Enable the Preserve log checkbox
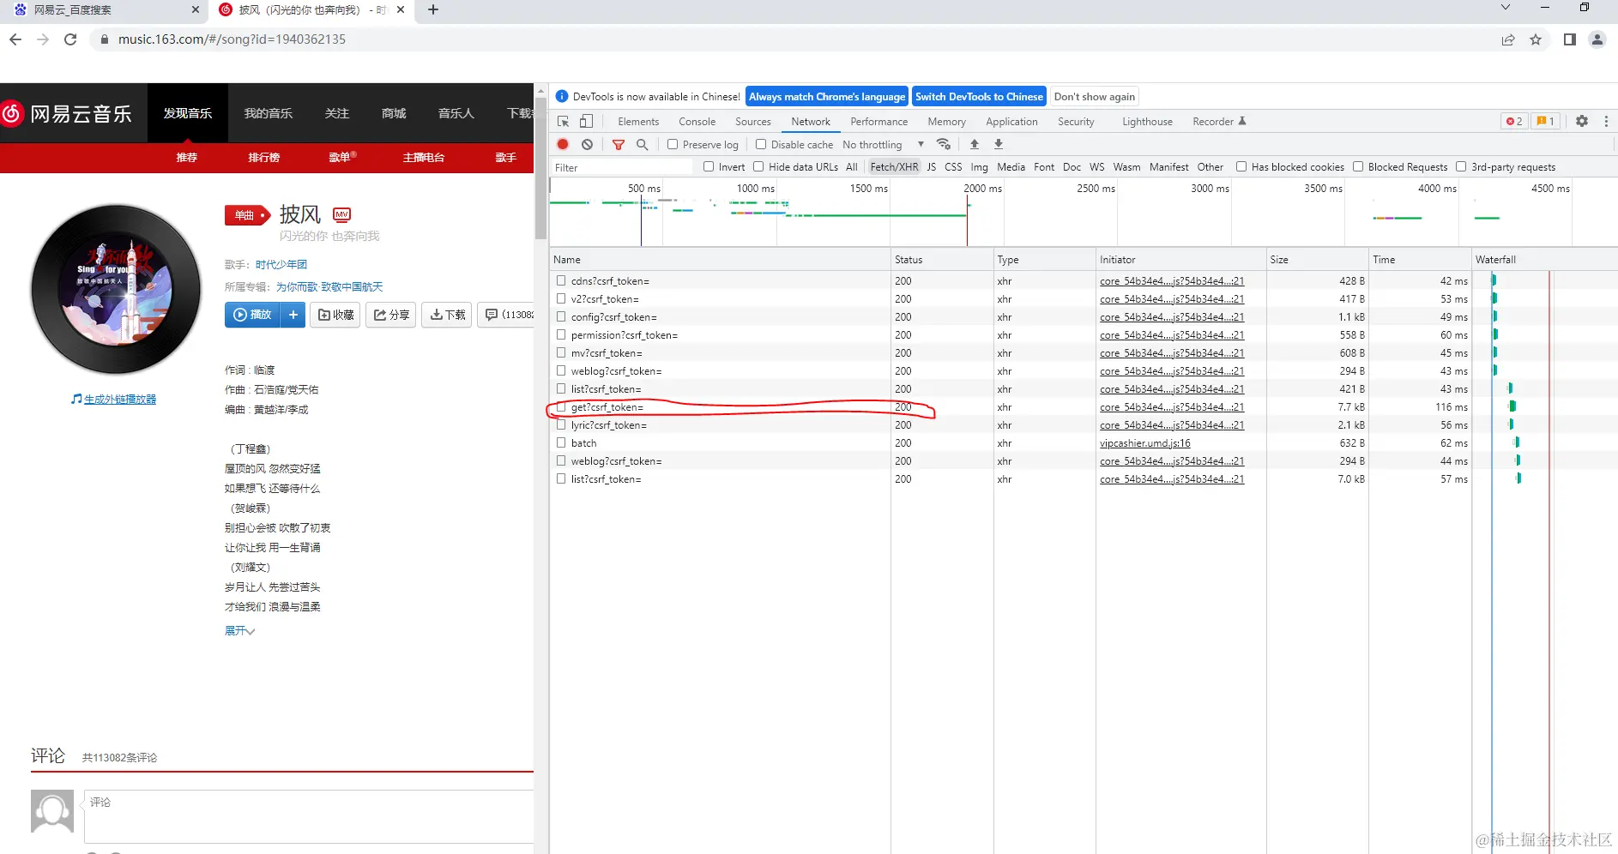 click(673, 144)
